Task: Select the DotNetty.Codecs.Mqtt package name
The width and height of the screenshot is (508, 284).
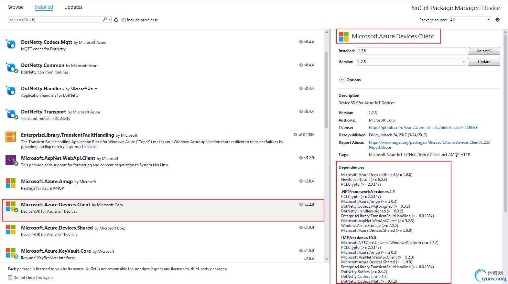Action: [x=47, y=42]
